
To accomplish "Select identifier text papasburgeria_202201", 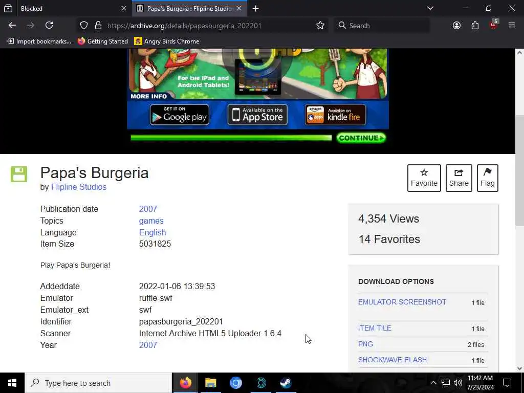I will tap(181, 321).
